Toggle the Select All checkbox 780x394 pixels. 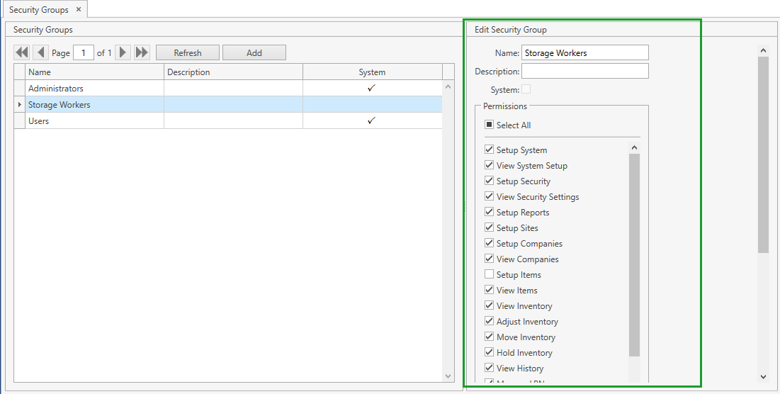tap(489, 125)
